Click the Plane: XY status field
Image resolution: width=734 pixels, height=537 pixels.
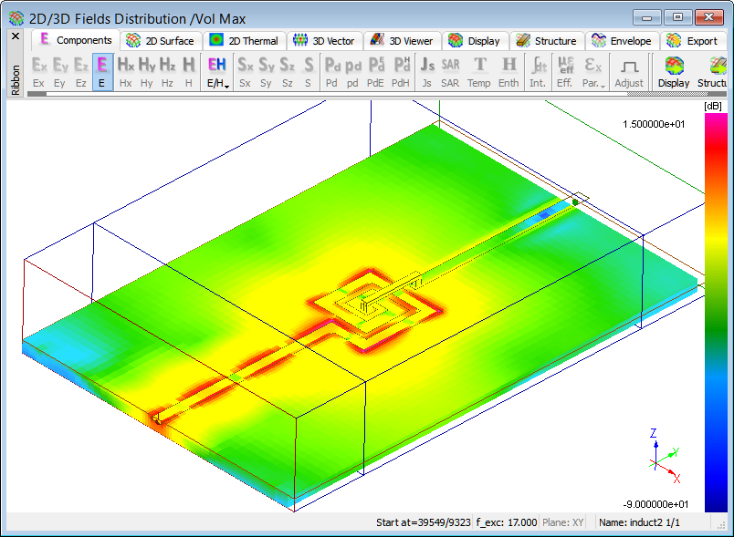pyautogui.click(x=566, y=522)
